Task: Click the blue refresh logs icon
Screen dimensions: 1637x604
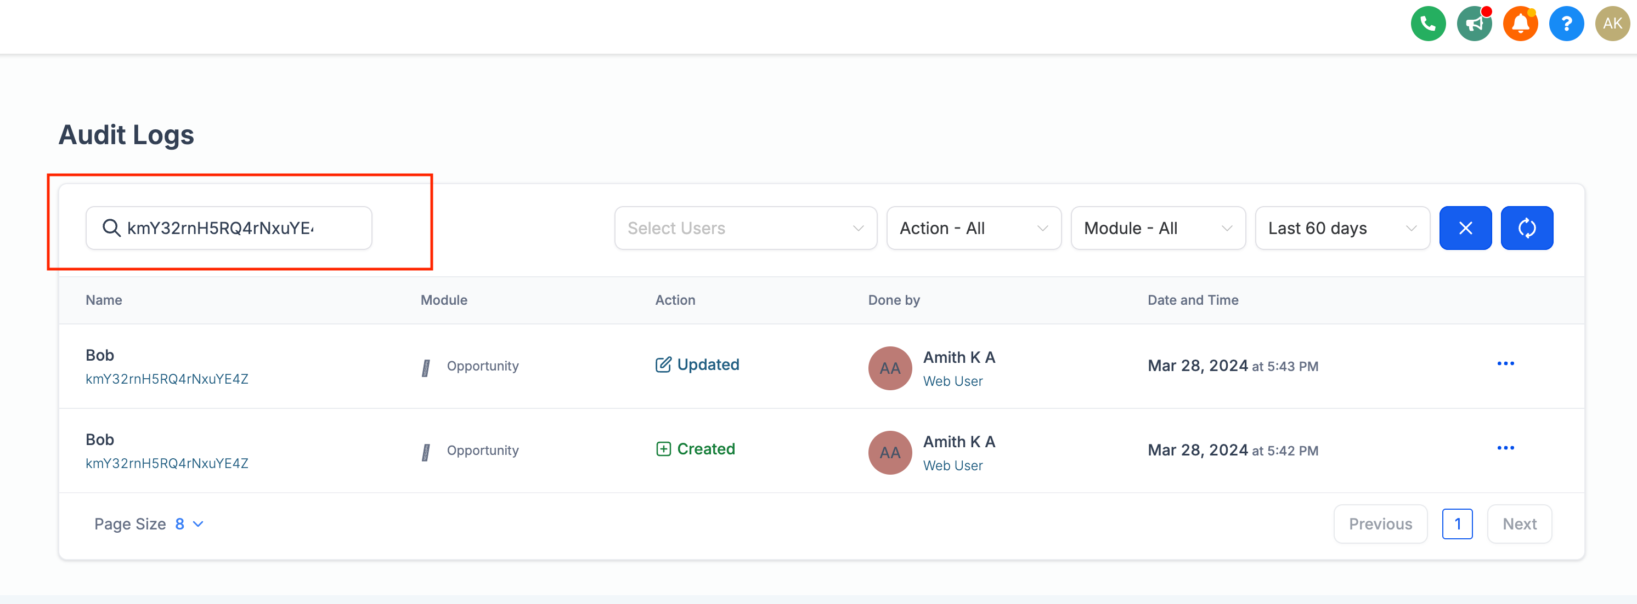Action: pos(1526,228)
